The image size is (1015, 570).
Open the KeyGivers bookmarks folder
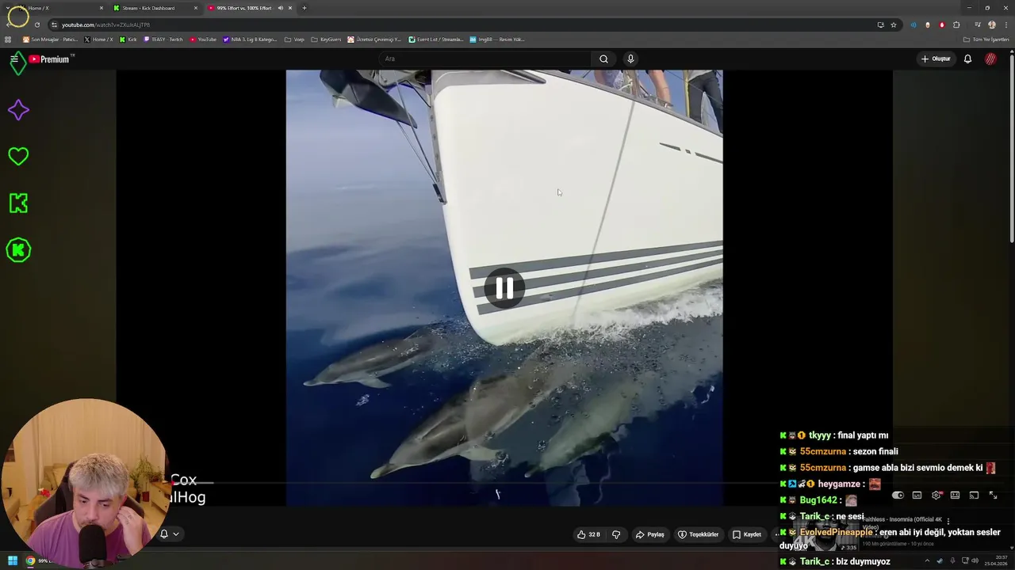tap(326, 39)
